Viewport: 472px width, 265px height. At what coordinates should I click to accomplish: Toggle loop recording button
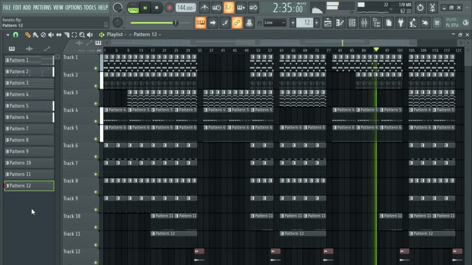coord(253,7)
